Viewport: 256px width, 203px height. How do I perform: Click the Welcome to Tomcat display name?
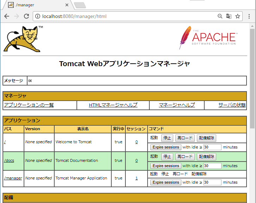pyautogui.click(x=74, y=142)
